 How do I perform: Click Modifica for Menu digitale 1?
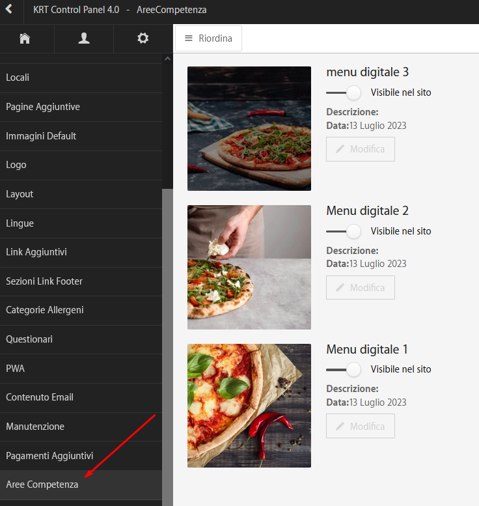click(x=361, y=426)
